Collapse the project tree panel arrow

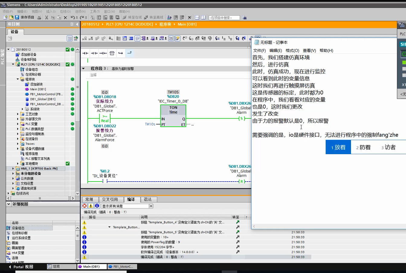coord(77,24)
